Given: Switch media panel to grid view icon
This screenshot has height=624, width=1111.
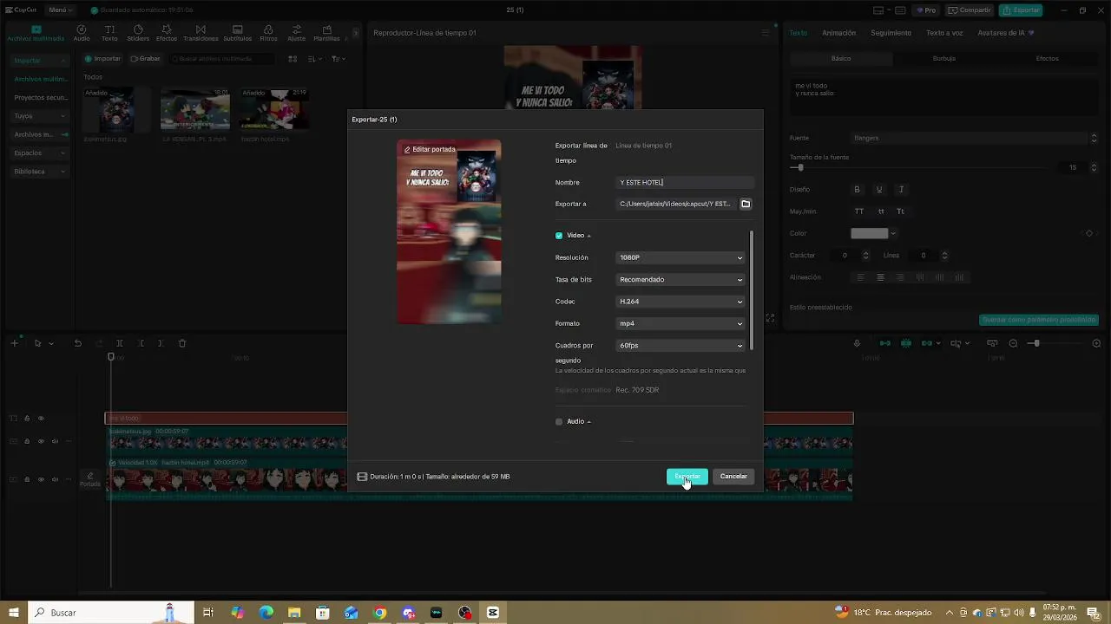Looking at the screenshot, I should coord(293,59).
